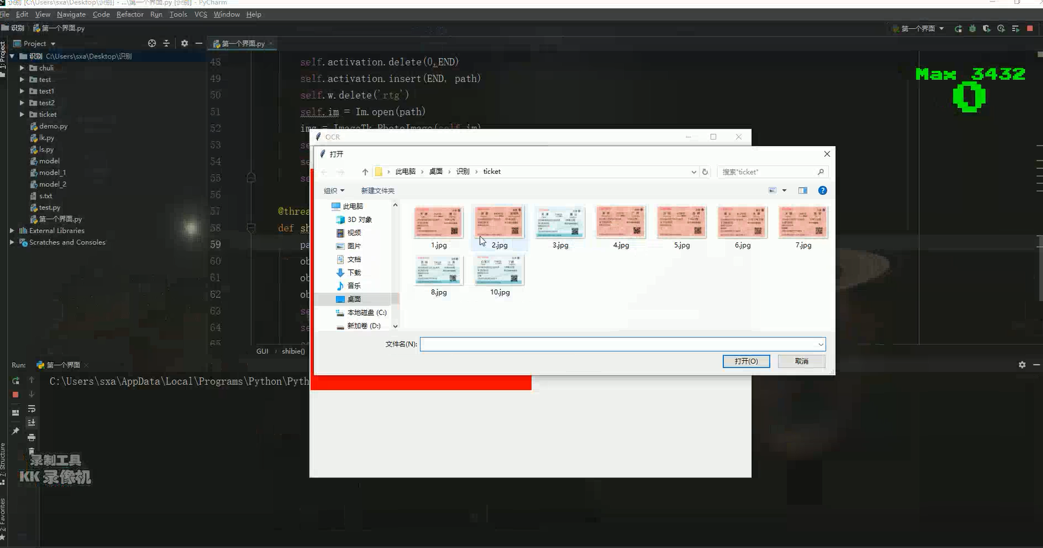Expand the test1 folder in project tree
Image resolution: width=1043 pixels, height=548 pixels.
[x=22, y=91]
